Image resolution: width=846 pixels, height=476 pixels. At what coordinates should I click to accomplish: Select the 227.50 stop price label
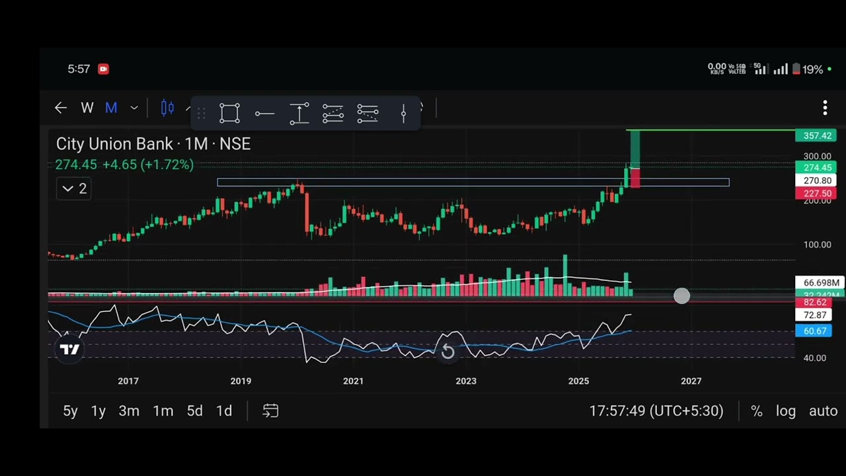[x=816, y=194]
